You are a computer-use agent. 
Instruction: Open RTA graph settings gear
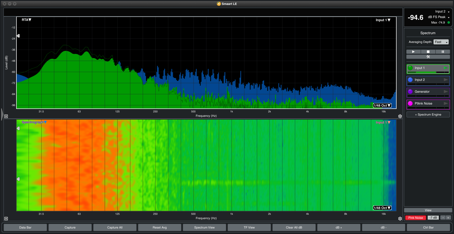[x=400, y=116]
